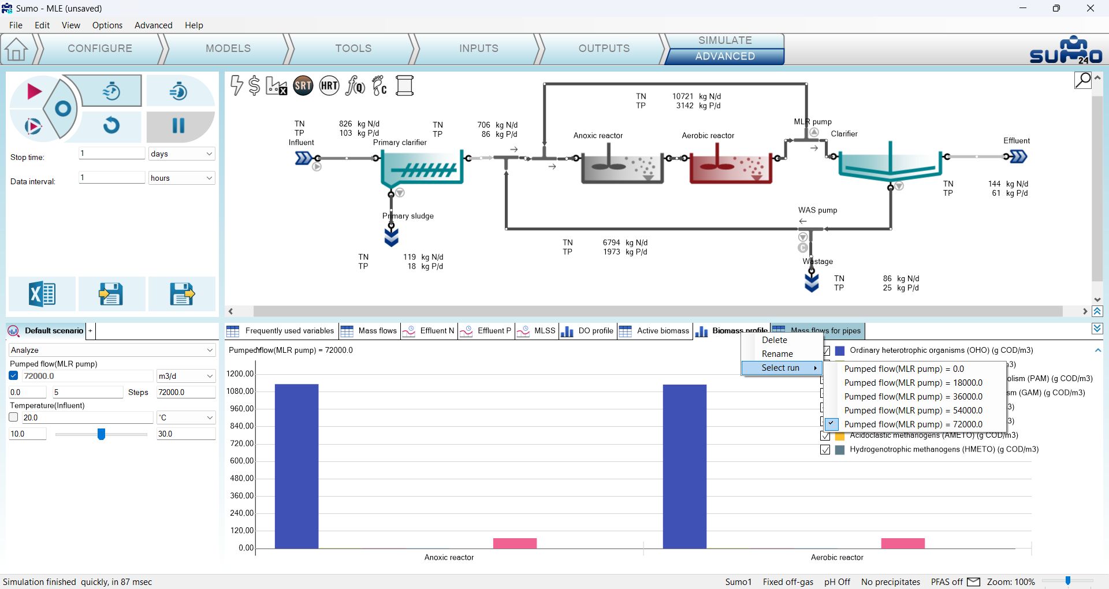Open the Stop time units dropdown showing days
Viewport: 1109px width, 589px height.
tap(181, 154)
